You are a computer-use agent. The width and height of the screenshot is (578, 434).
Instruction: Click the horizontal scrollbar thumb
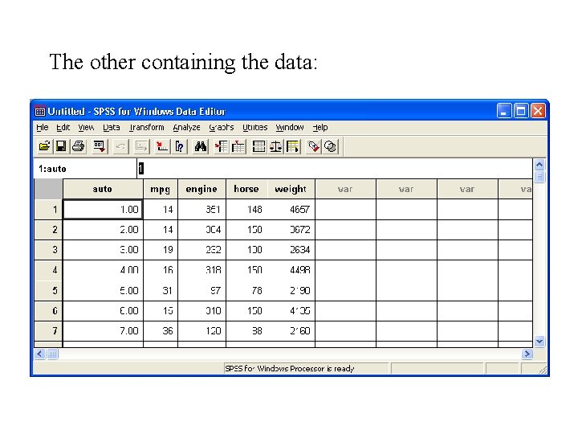tap(52, 354)
